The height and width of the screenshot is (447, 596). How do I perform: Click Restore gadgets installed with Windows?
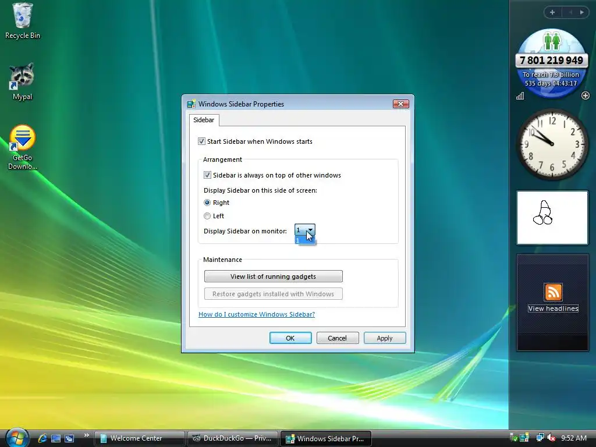point(274,294)
